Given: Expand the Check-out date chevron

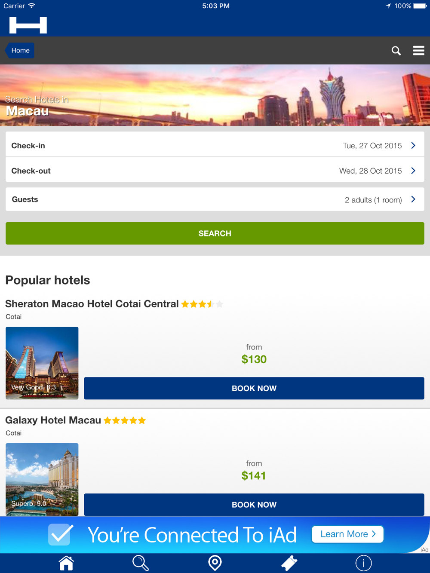Looking at the screenshot, I should [413, 171].
